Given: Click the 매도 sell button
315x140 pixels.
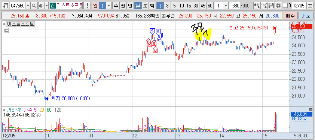Looking at the screenshot, I should pos(306,15).
